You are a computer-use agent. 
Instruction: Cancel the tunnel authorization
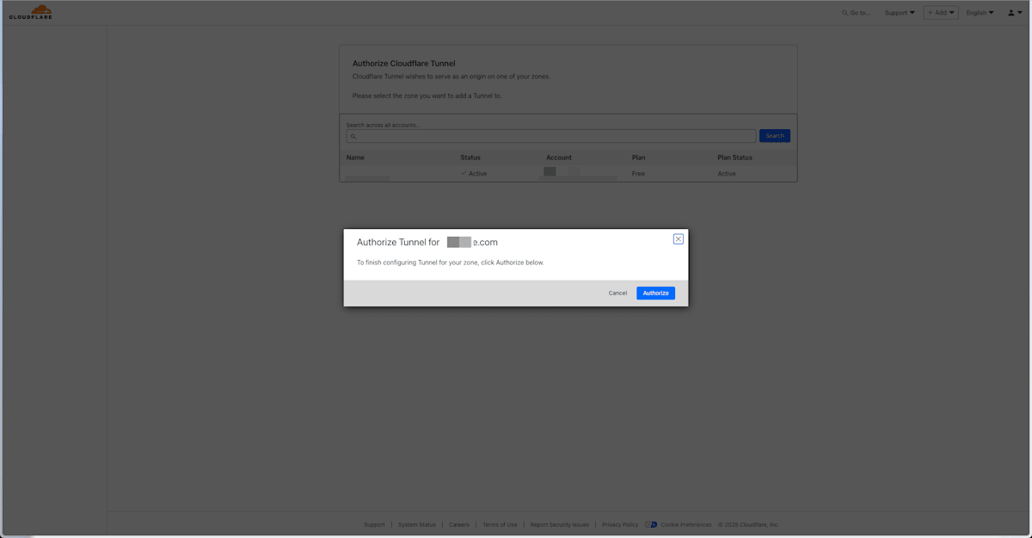coord(617,293)
